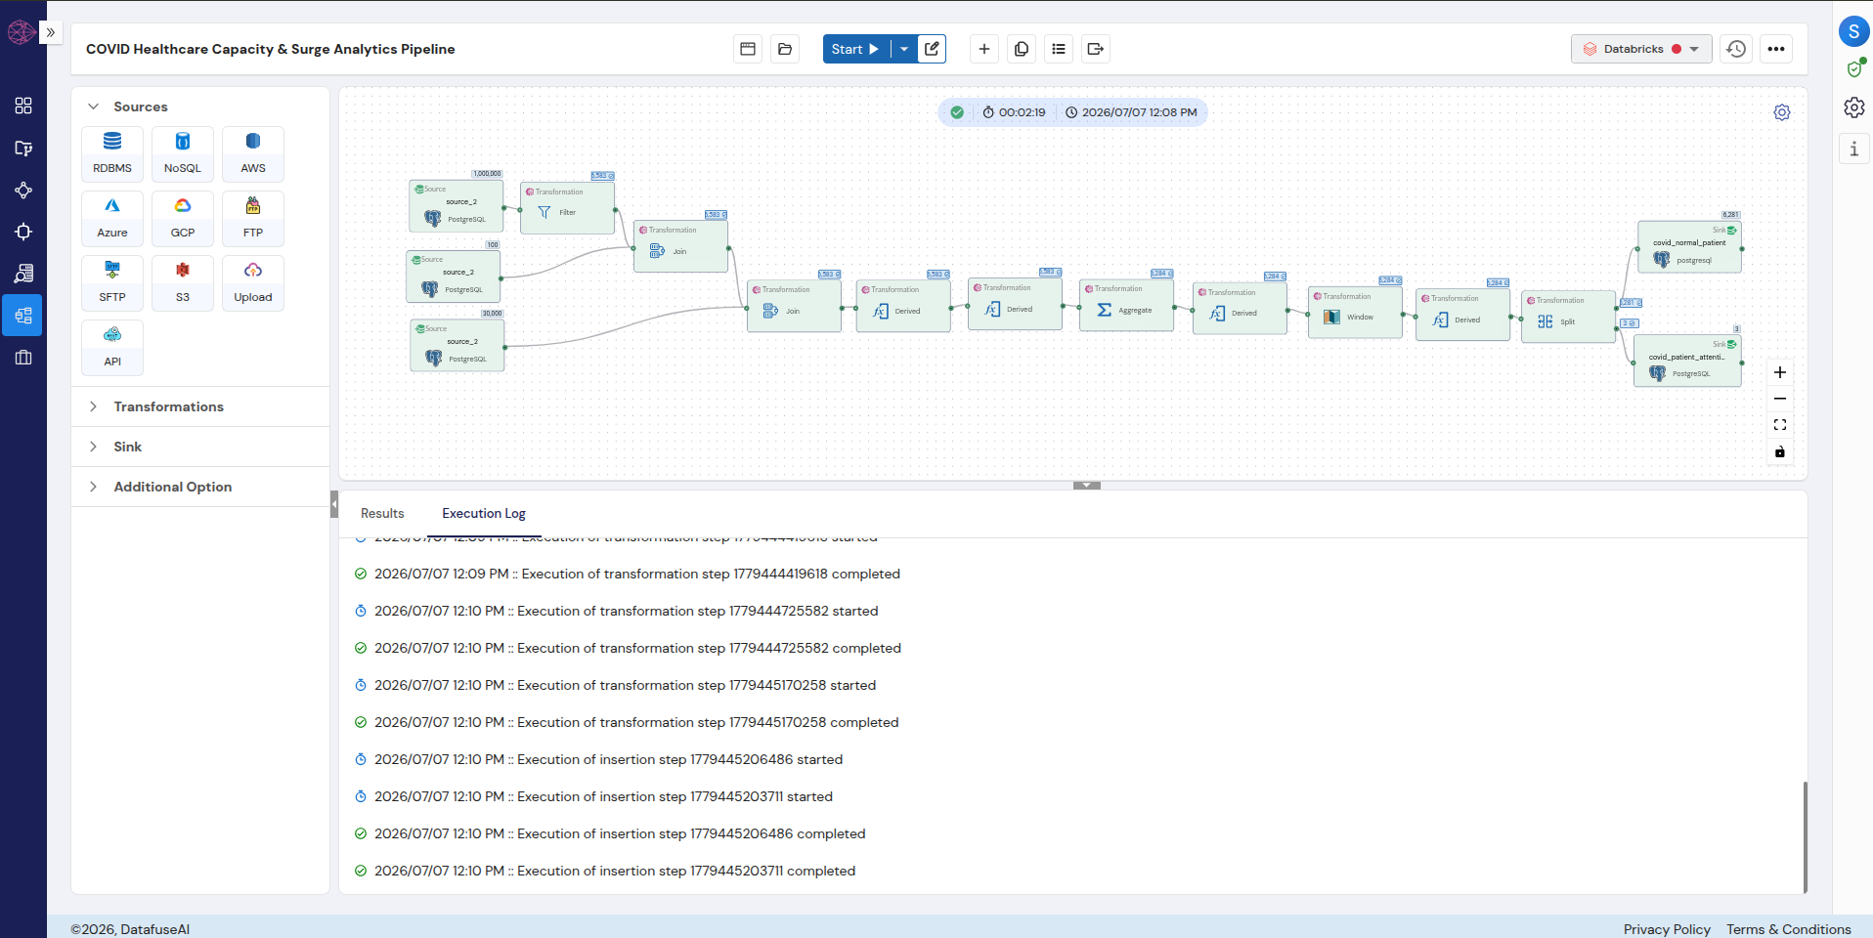Open the execution history clock icon

[x=1736, y=49]
